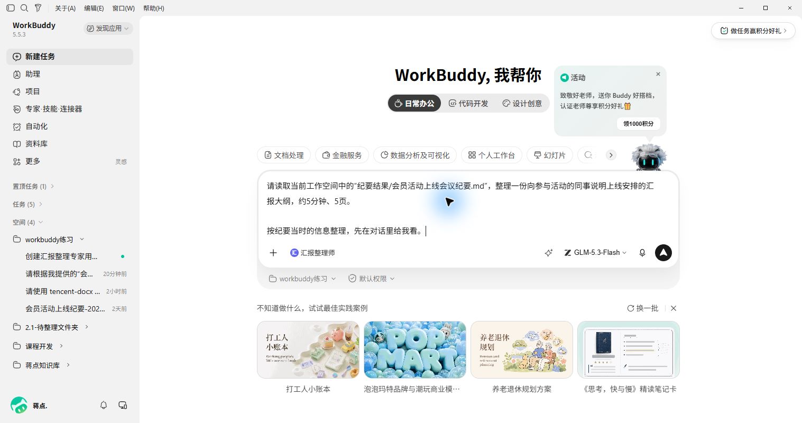Open the search magnifier icon
This screenshot has width=802, height=423.
click(24, 8)
